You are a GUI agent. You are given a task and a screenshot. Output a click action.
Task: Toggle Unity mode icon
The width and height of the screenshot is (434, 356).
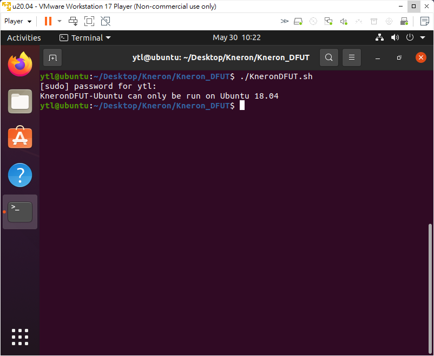click(106, 21)
